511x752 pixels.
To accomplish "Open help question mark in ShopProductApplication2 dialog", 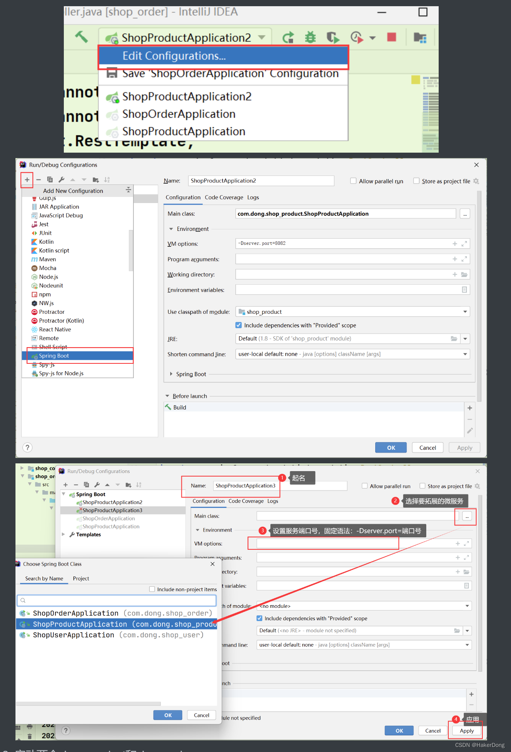I will (x=27, y=447).
